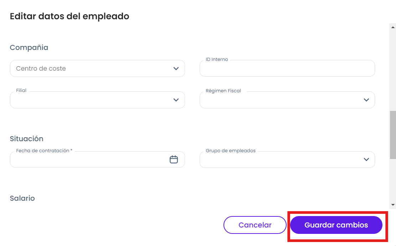Save with the Guardar cambios button

tap(336, 225)
